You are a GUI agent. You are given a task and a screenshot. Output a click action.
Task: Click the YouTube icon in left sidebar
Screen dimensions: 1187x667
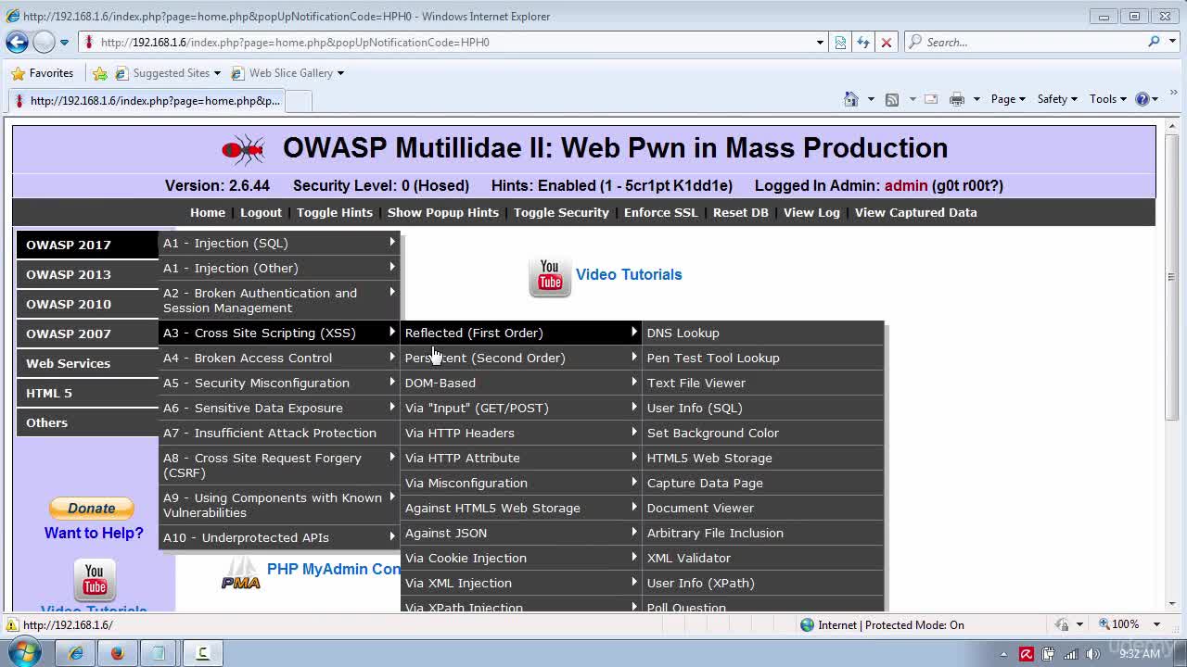click(95, 581)
